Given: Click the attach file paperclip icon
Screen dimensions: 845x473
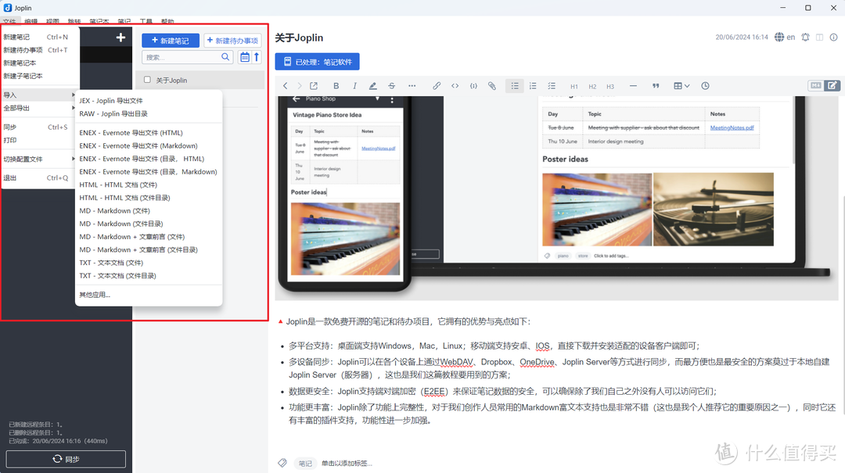Looking at the screenshot, I should [x=492, y=86].
